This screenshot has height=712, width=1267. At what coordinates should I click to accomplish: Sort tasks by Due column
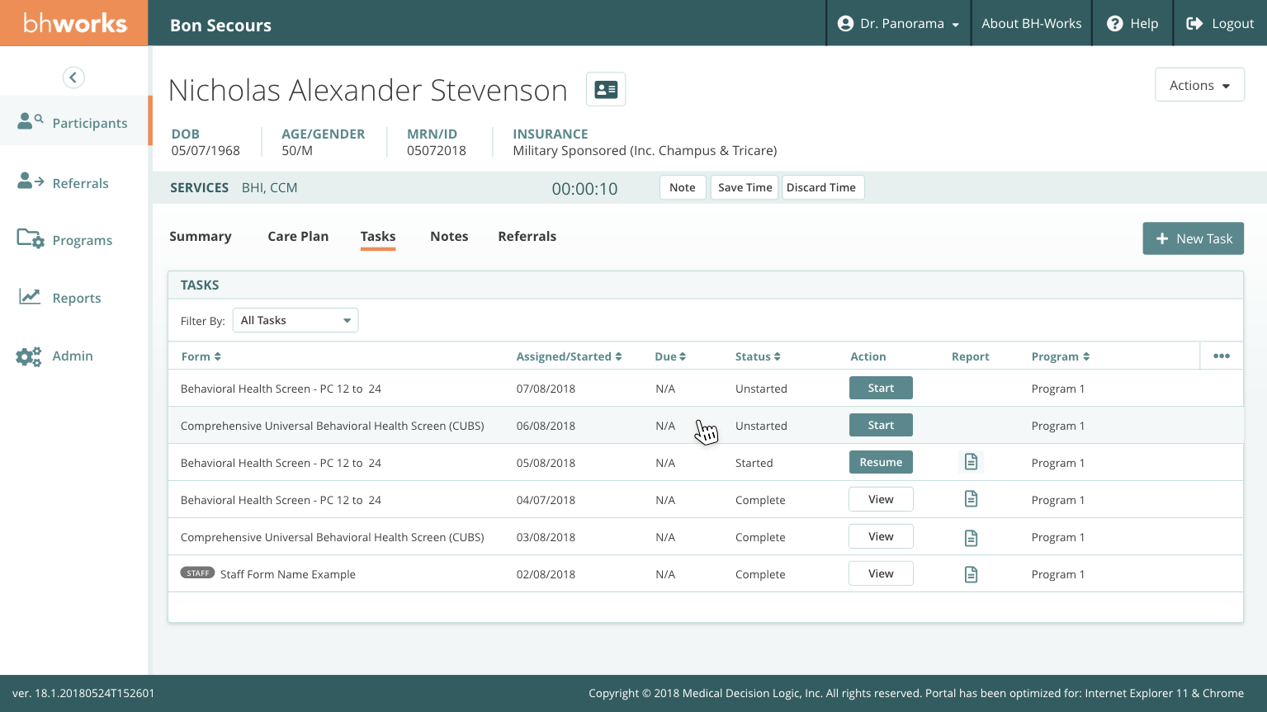click(670, 356)
